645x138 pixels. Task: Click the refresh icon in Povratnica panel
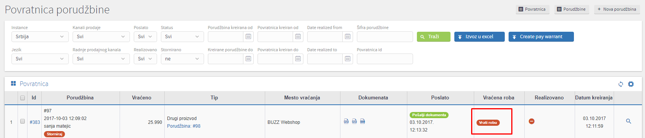(x=621, y=84)
